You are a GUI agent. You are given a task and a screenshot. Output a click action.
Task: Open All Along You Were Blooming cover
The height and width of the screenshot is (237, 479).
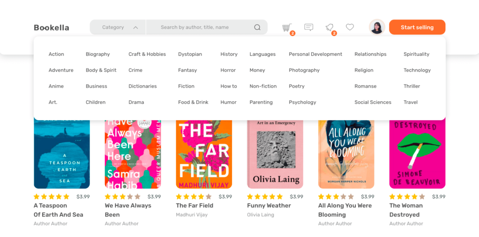click(x=346, y=154)
